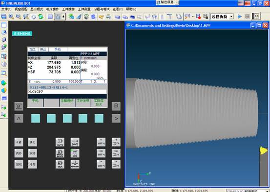Click the cyan softkey below 手轮

pyautogui.click(x=36, y=119)
